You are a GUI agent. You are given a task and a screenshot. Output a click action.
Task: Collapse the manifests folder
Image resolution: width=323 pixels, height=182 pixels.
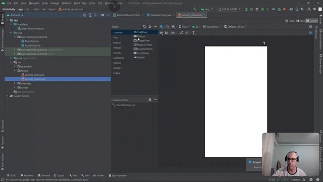pos(11,24)
